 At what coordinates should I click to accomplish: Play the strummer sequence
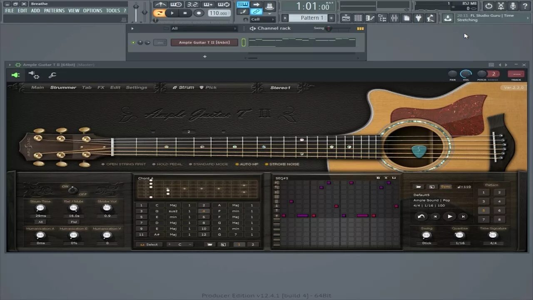click(450, 216)
